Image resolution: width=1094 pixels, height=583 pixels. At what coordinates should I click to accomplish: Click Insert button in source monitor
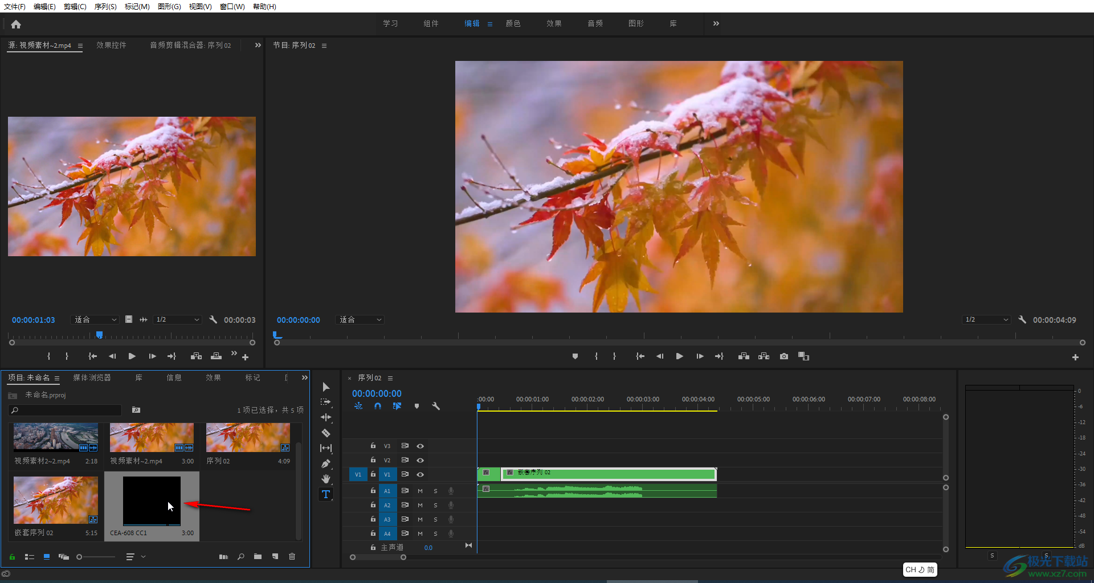[x=196, y=356]
